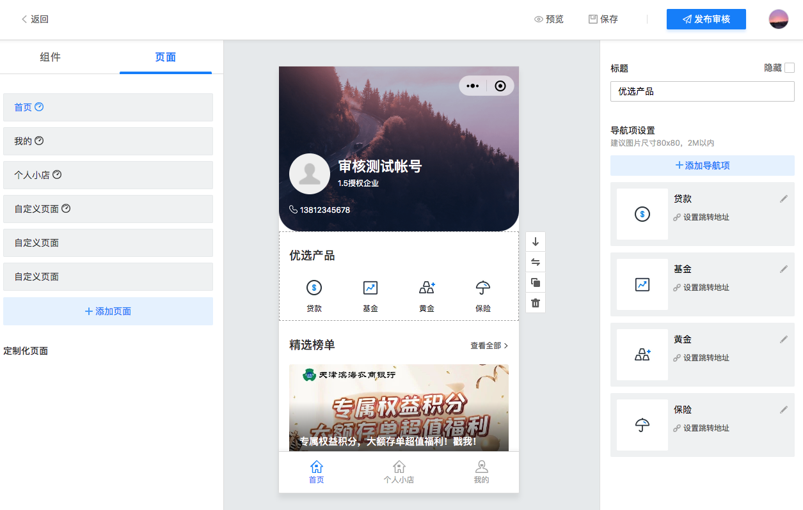Edit the 贷款 navigation item with the pencil icon
The image size is (803, 510).
pyautogui.click(x=784, y=199)
